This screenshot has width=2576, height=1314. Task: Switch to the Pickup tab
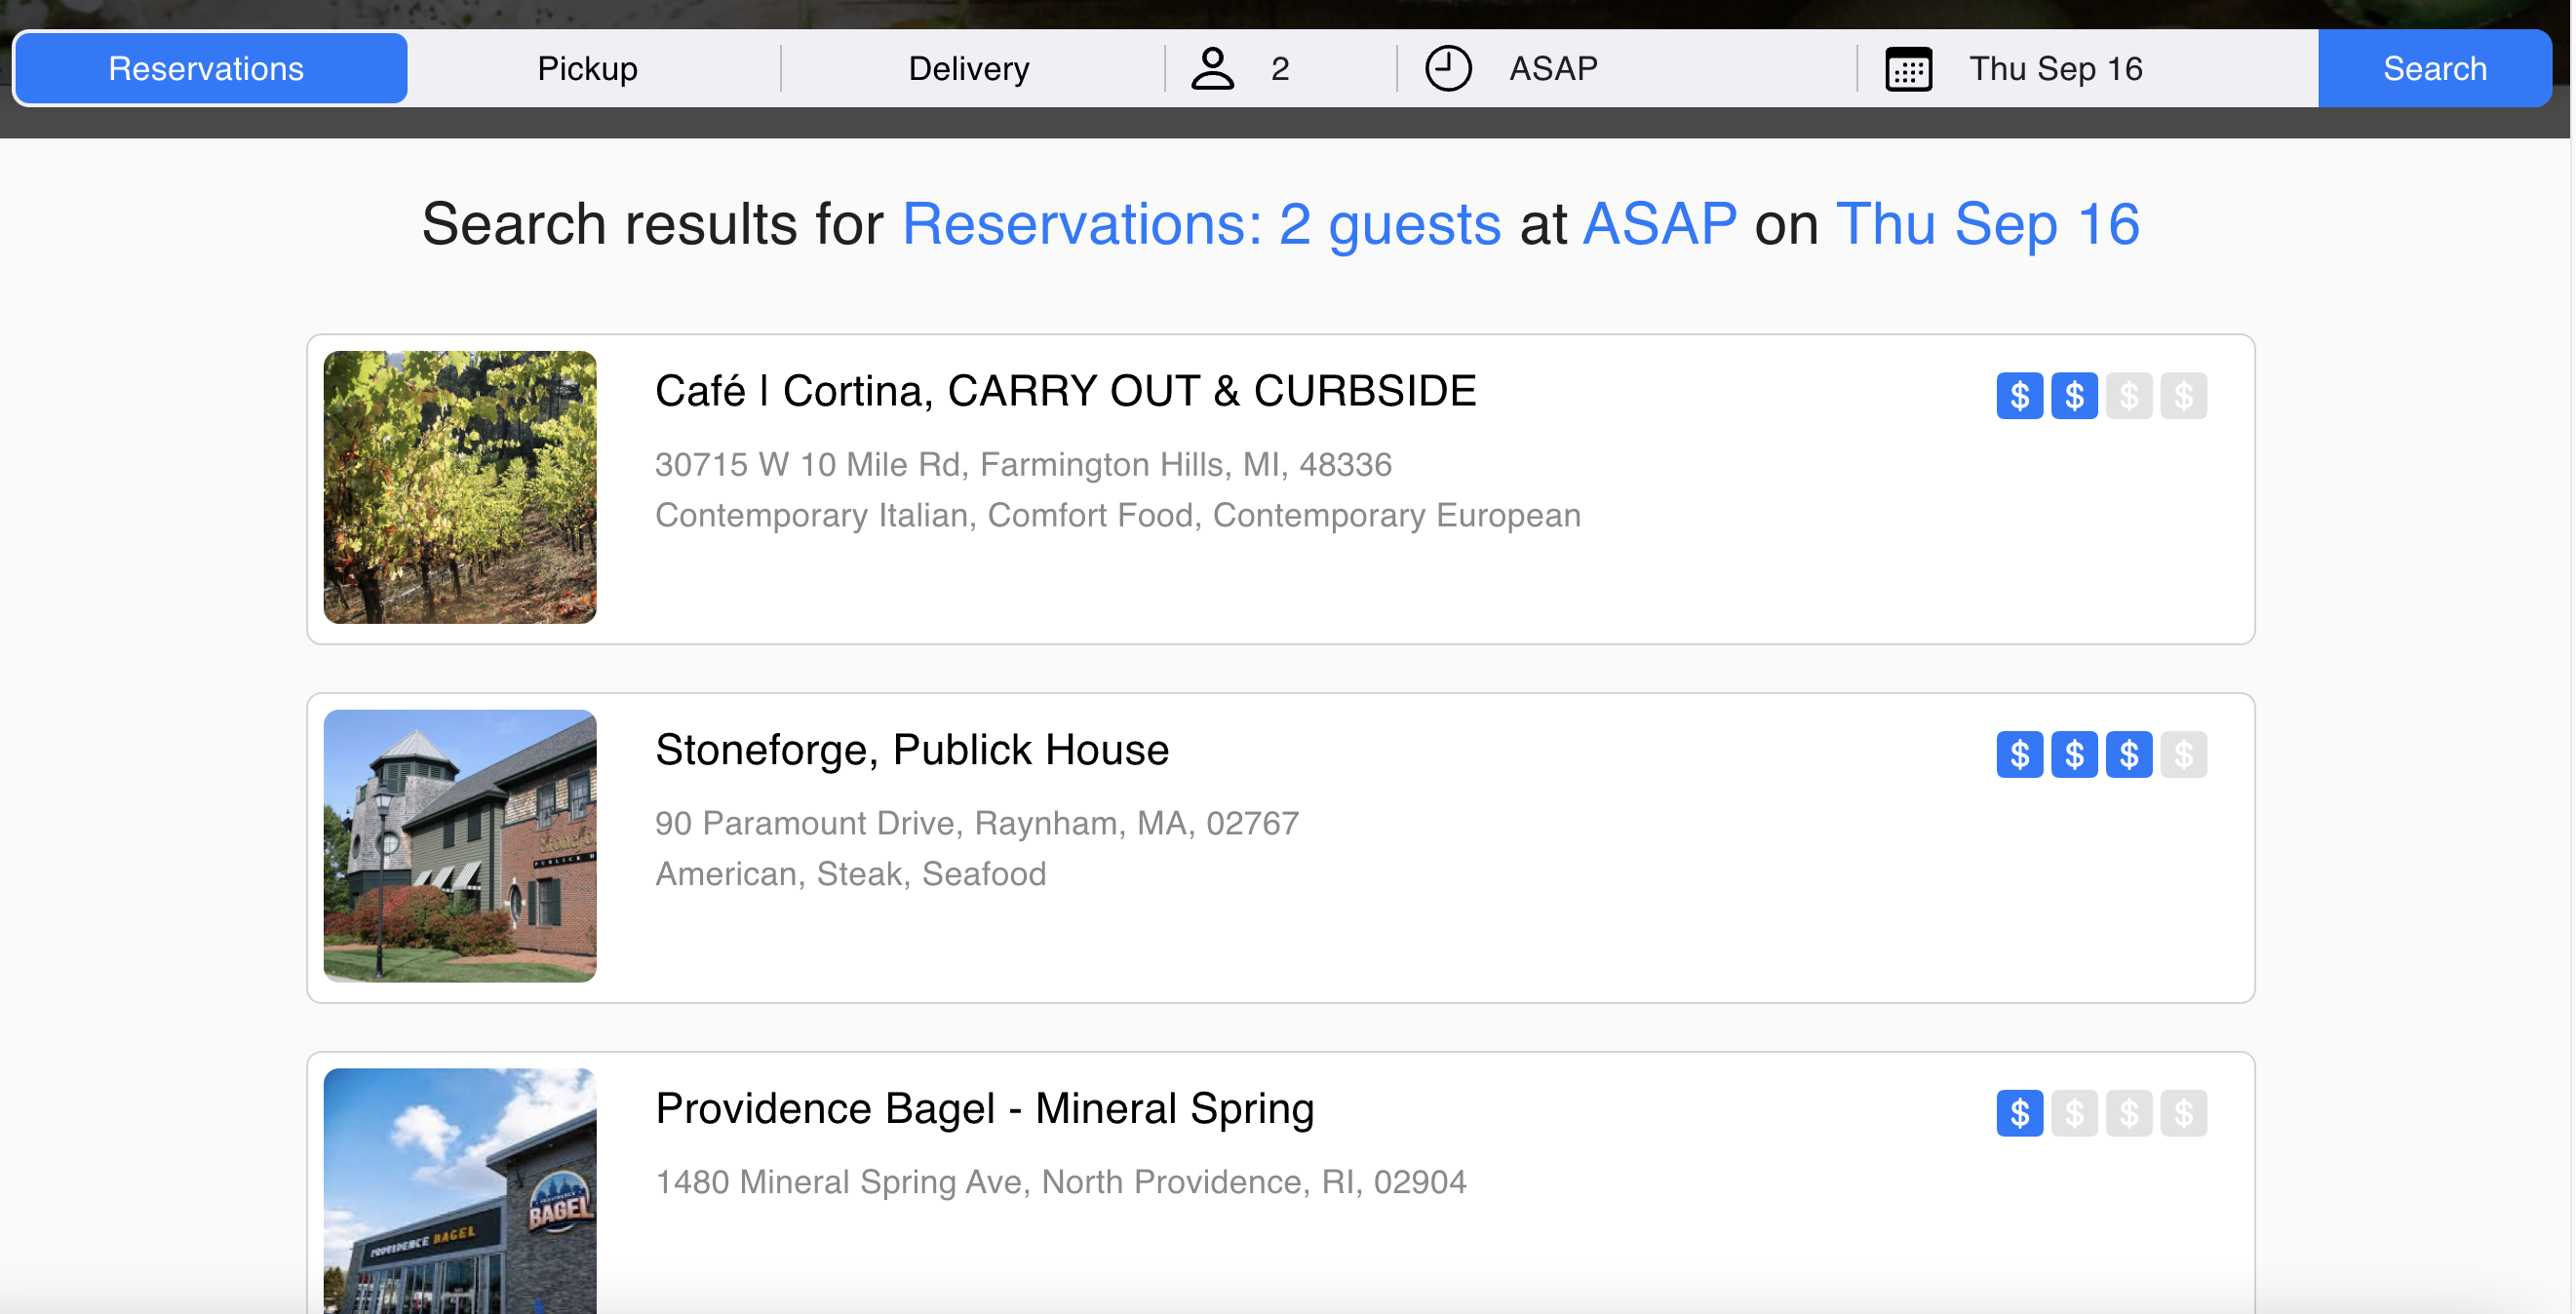587,69
